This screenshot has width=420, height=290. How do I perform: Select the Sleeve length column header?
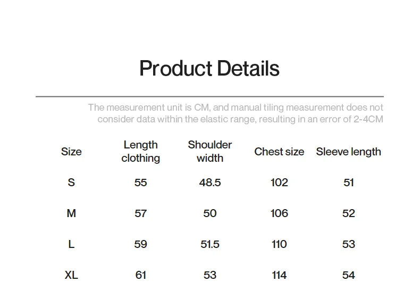[x=348, y=152]
